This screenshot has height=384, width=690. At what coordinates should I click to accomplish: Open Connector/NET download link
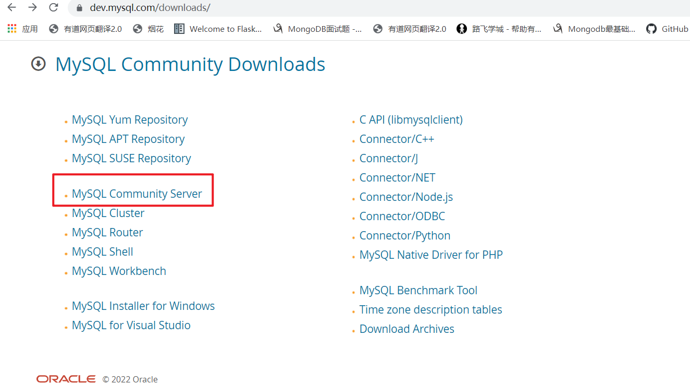pos(397,178)
